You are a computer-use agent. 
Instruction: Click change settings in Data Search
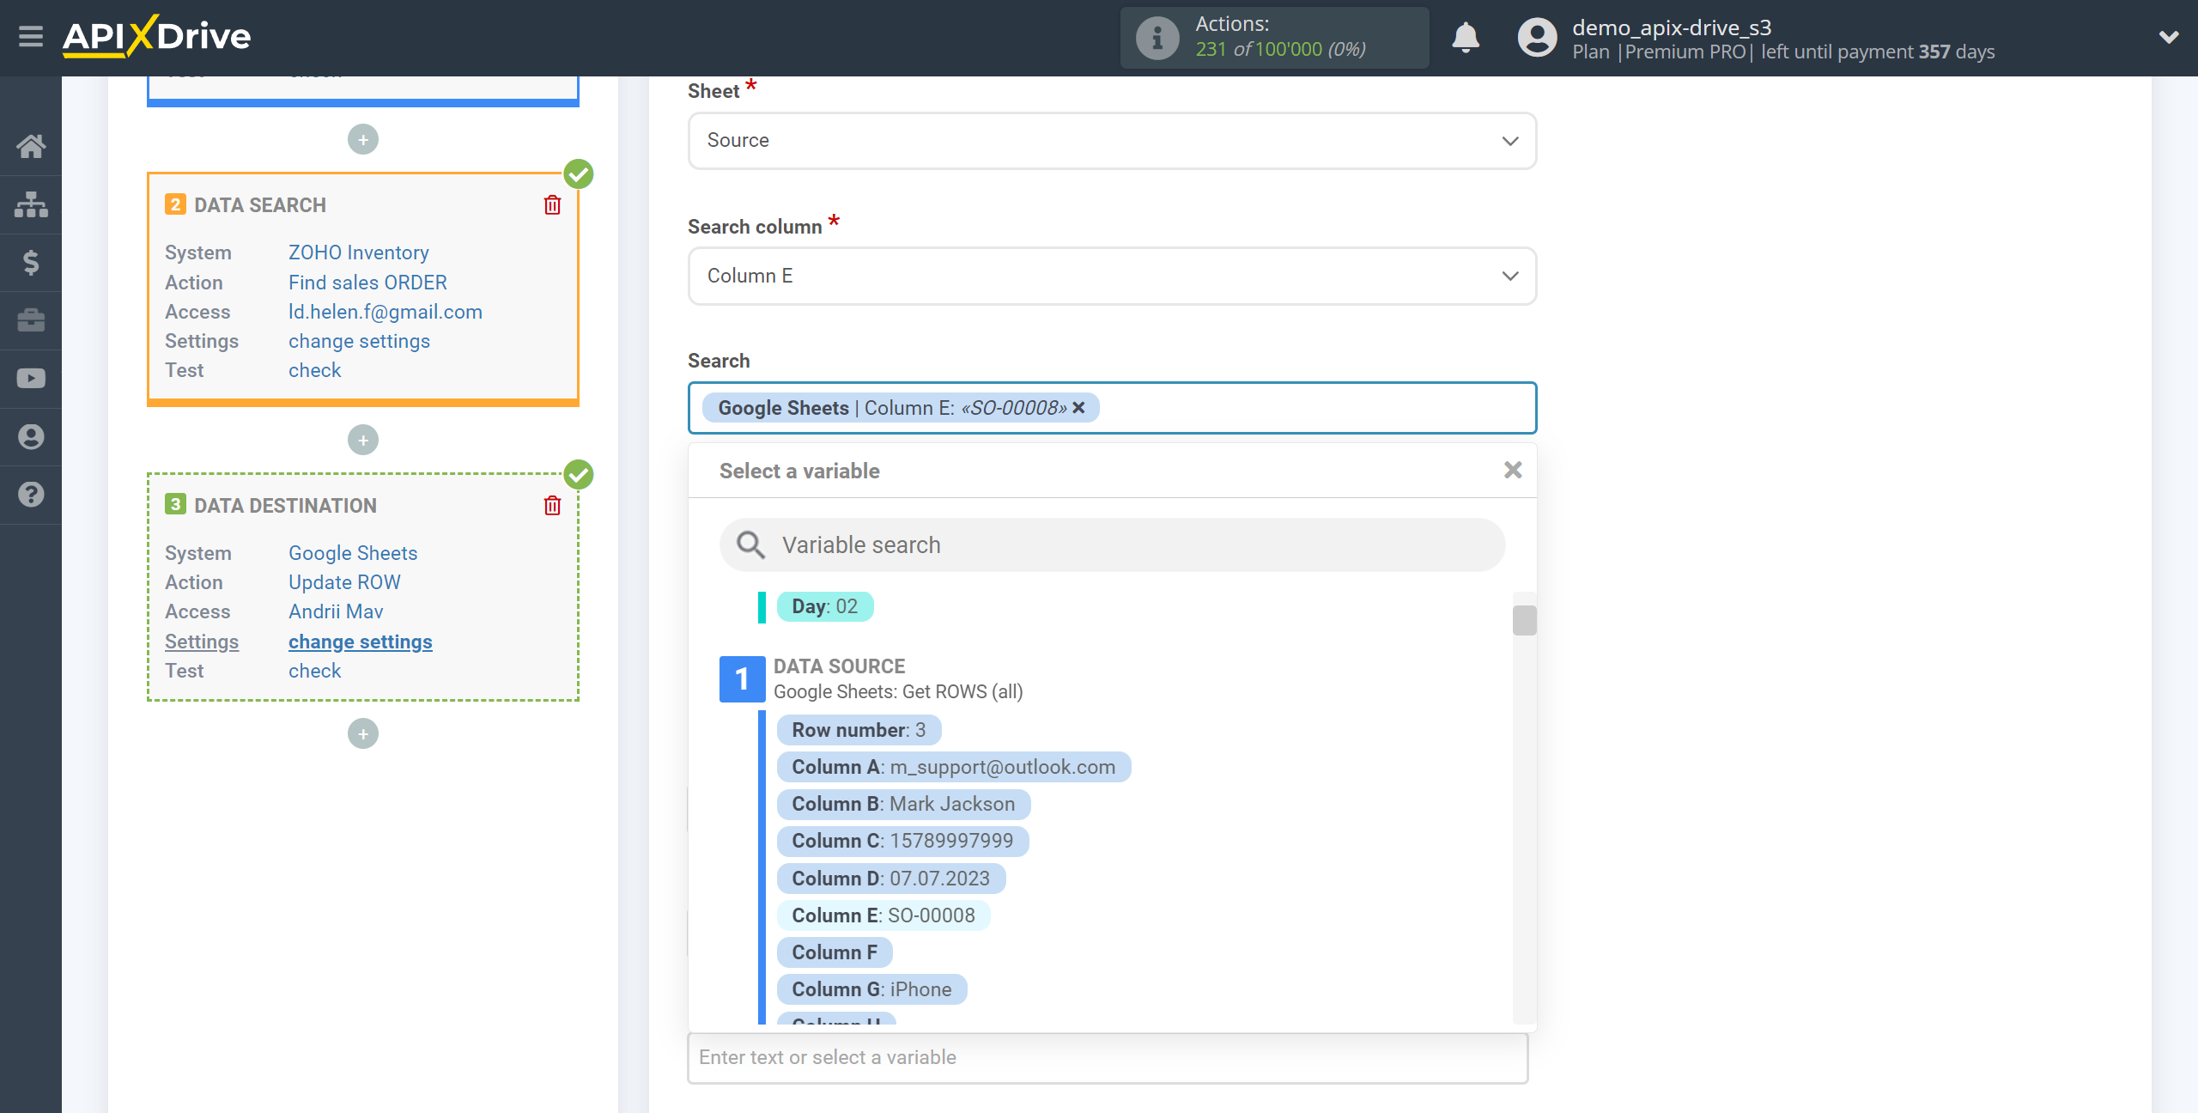coord(359,341)
